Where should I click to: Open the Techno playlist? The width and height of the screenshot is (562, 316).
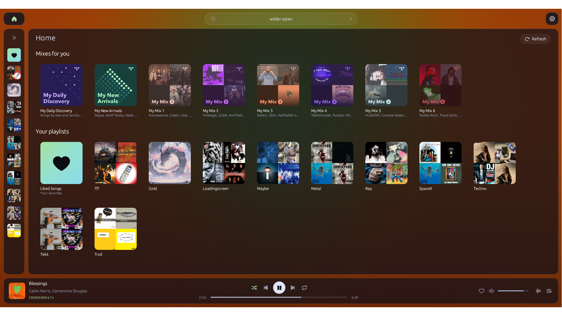point(495,163)
